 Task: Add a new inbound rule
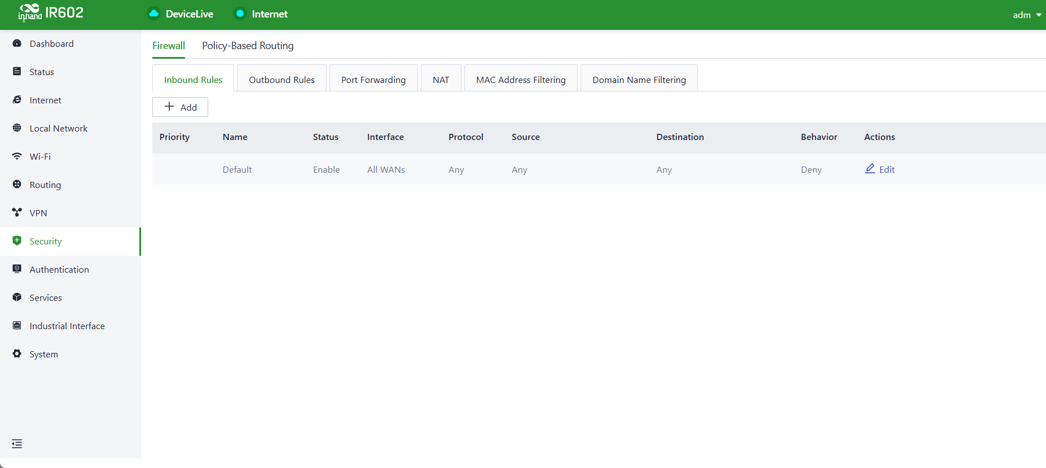(x=180, y=107)
